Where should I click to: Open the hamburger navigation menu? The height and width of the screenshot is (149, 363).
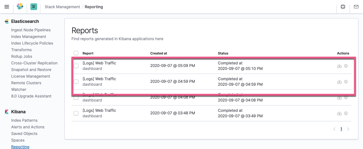point(7,7)
